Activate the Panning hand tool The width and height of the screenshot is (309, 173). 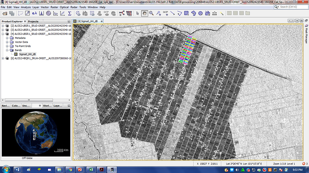pos(145,13)
